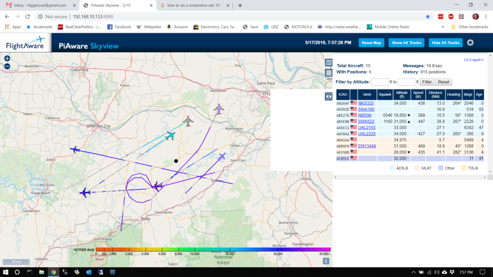Toggle sidebar with the double-arrow button
This screenshot has width=493, height=277.
328,96
